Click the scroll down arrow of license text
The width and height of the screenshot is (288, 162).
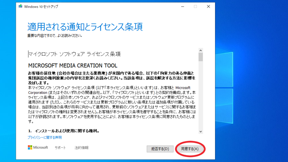click(x=200, y=131)
